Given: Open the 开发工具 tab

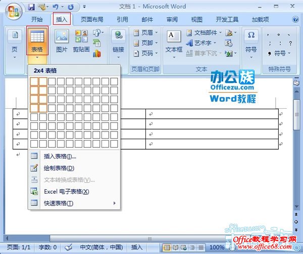Looking at the screenshot, I should pos(227,19).
